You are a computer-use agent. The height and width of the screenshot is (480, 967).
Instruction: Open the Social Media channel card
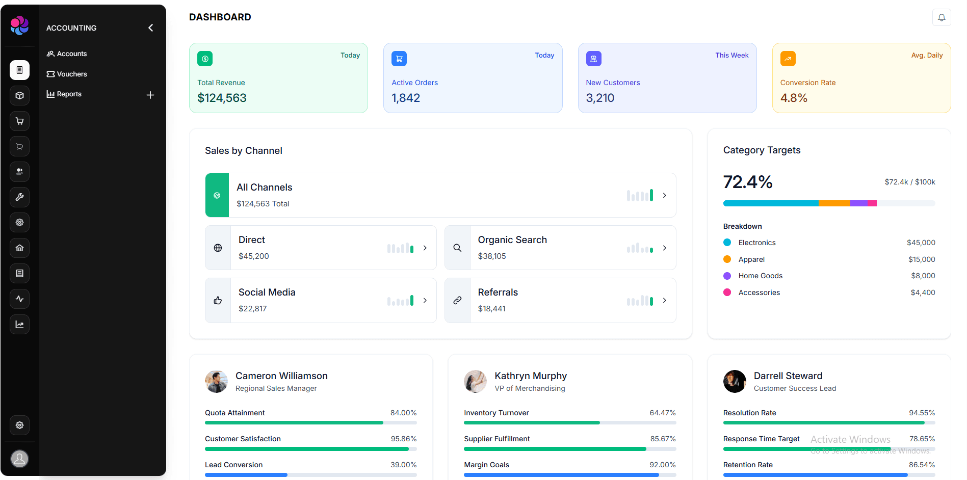coord(320,300)
